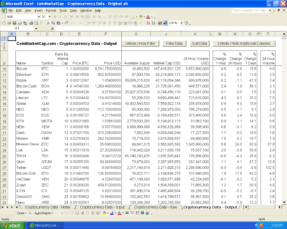Open Shadow Style settings in Drawing toolbar
The image size is (287, 229).
pyautogui.click(x=142, y=213)
